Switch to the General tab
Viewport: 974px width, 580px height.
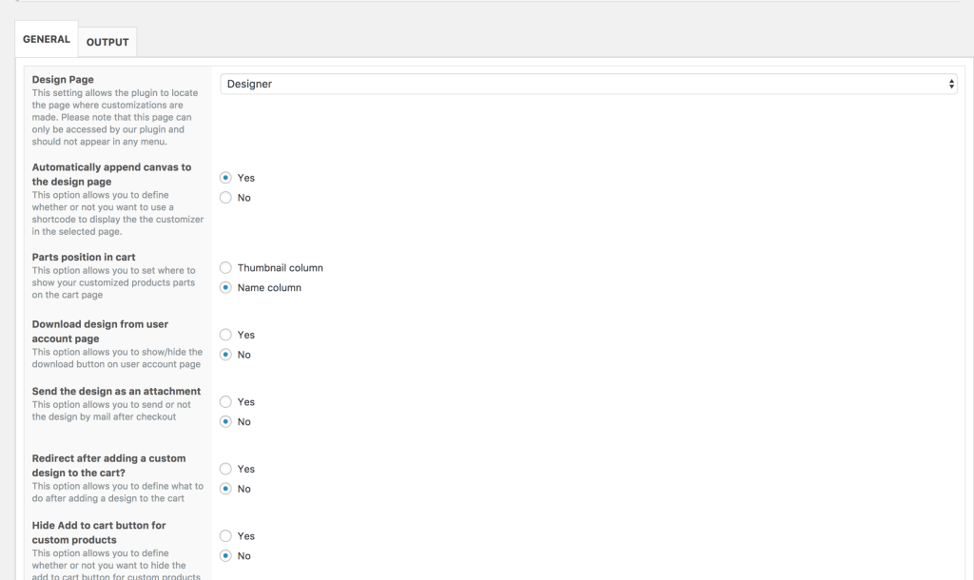pos(47,40)
